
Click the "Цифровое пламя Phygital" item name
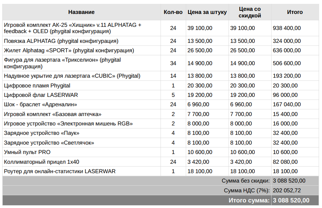37,86
